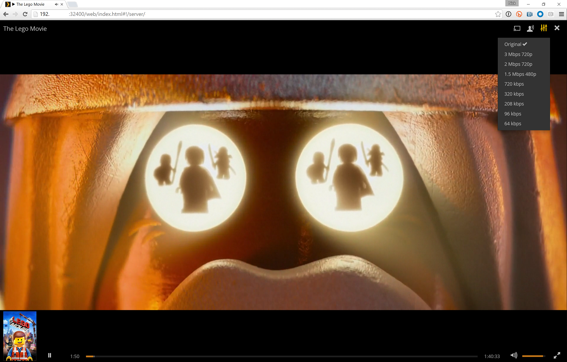
Task: Click the 1:40:33 remaining time label
Action: 492,356
